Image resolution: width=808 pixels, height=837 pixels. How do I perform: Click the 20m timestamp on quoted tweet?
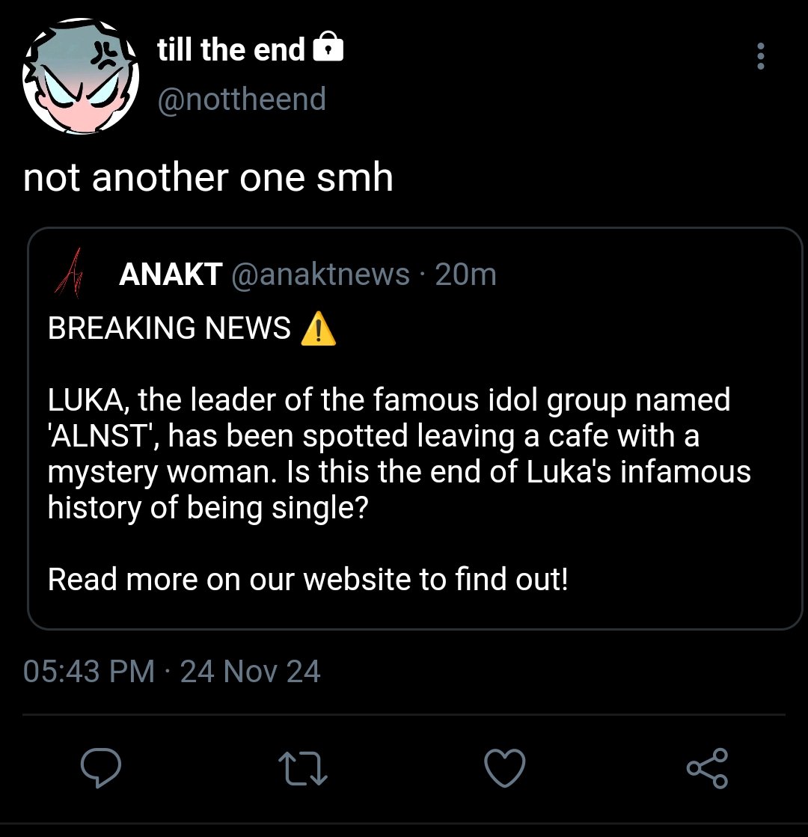pos(465,275)
